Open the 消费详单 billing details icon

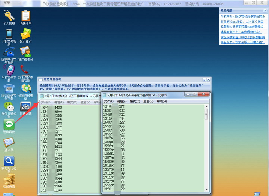[26, 16]
